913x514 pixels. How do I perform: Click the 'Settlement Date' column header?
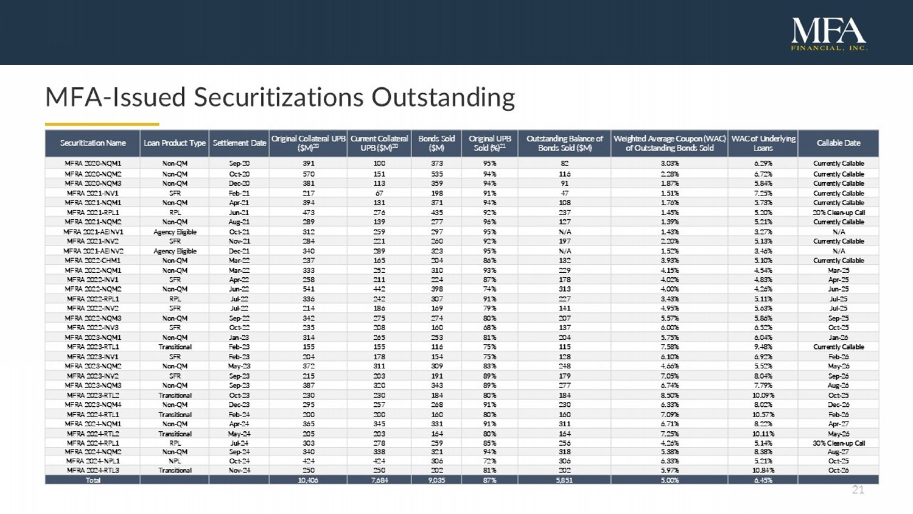tap(239, 143)
